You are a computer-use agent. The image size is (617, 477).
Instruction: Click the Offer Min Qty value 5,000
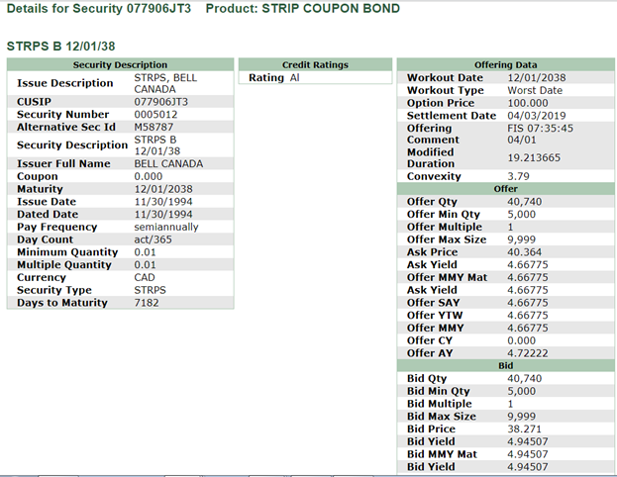click(521, 214)
